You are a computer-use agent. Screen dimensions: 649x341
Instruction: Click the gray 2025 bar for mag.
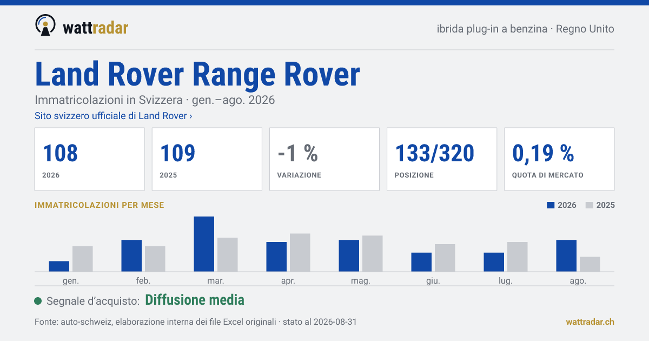(x=373, y=253)
